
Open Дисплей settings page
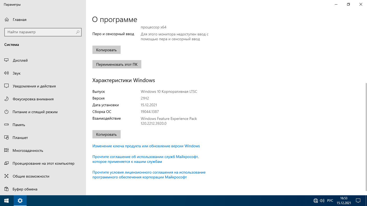[x=43, y=60]
